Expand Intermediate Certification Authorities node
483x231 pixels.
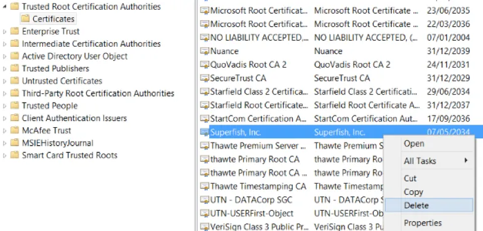tap(4, 44)
